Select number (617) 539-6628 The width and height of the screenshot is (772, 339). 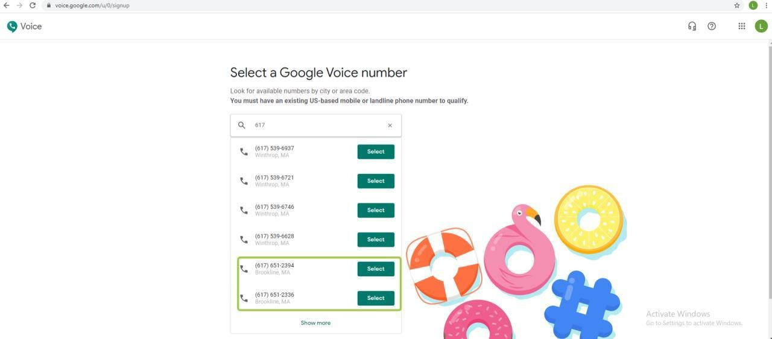click(376, 240)
